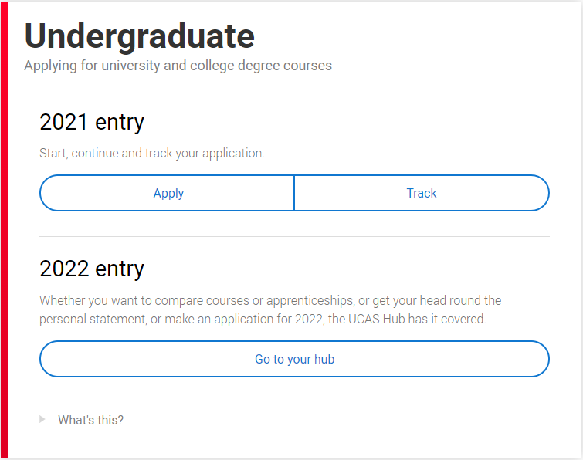
Task: Open Track for your 2021 application
Action: 422,193
